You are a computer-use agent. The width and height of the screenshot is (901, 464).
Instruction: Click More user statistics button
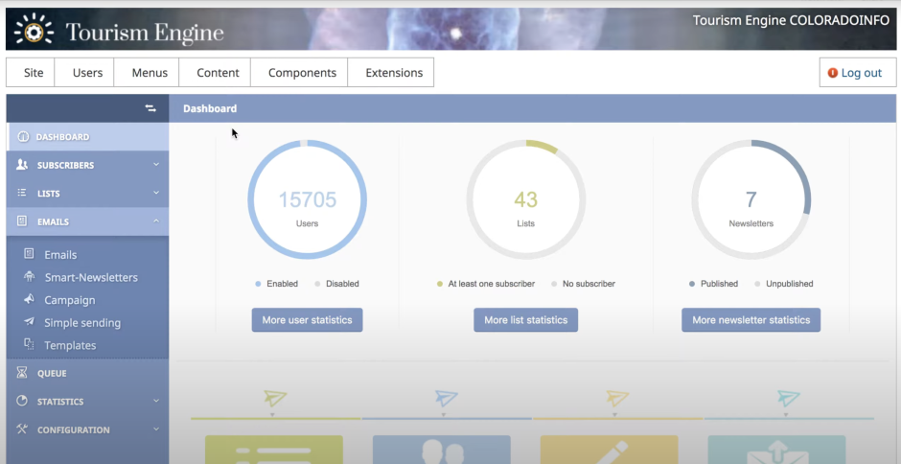[x=307, y=320]
